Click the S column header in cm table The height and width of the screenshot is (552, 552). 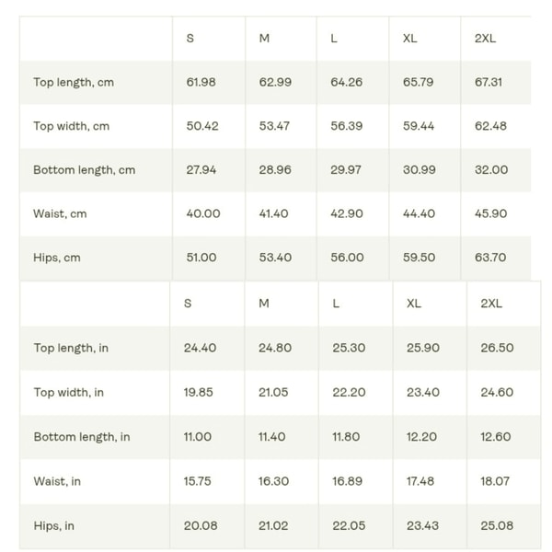[x=190, y=39]
